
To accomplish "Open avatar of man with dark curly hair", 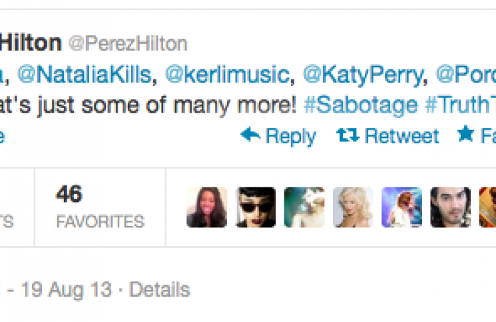I will point(451,207).
